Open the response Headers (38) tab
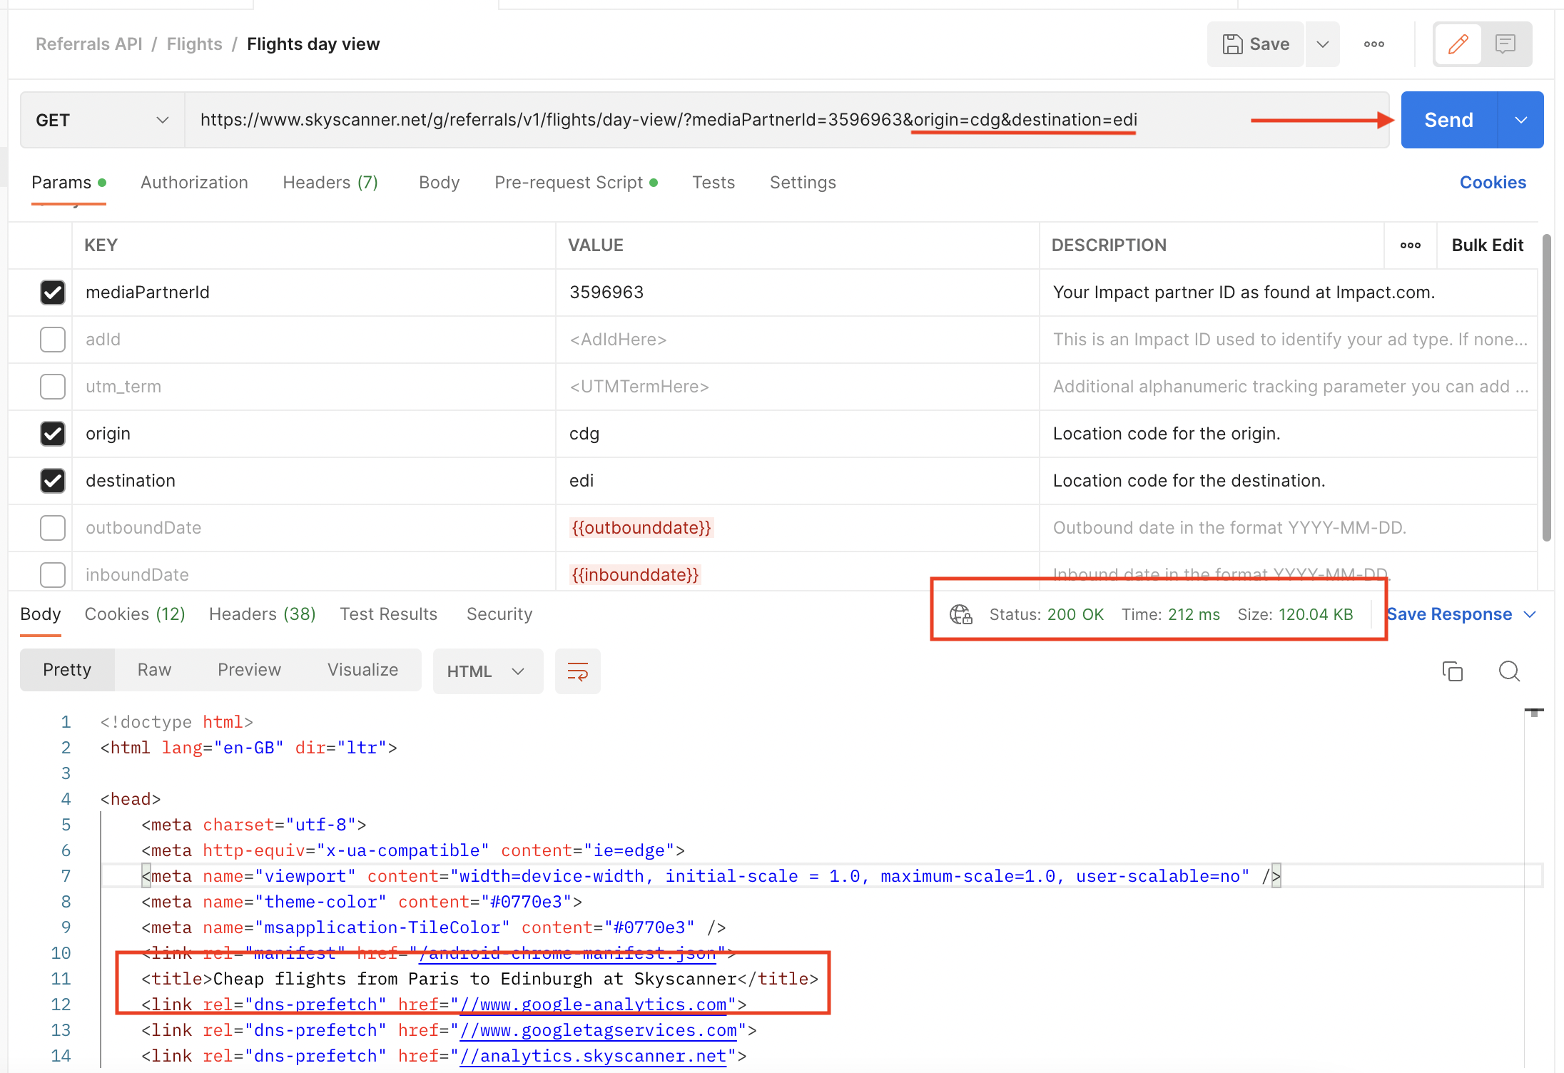 pos(263,614)
